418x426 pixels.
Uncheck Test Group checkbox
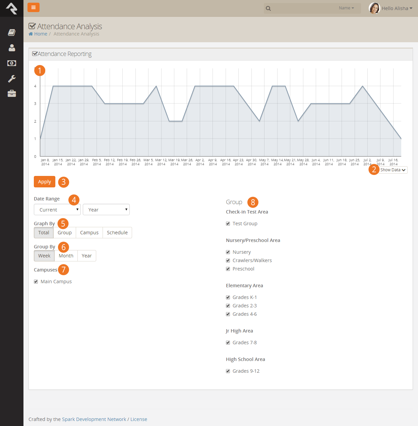pos(228,224)
